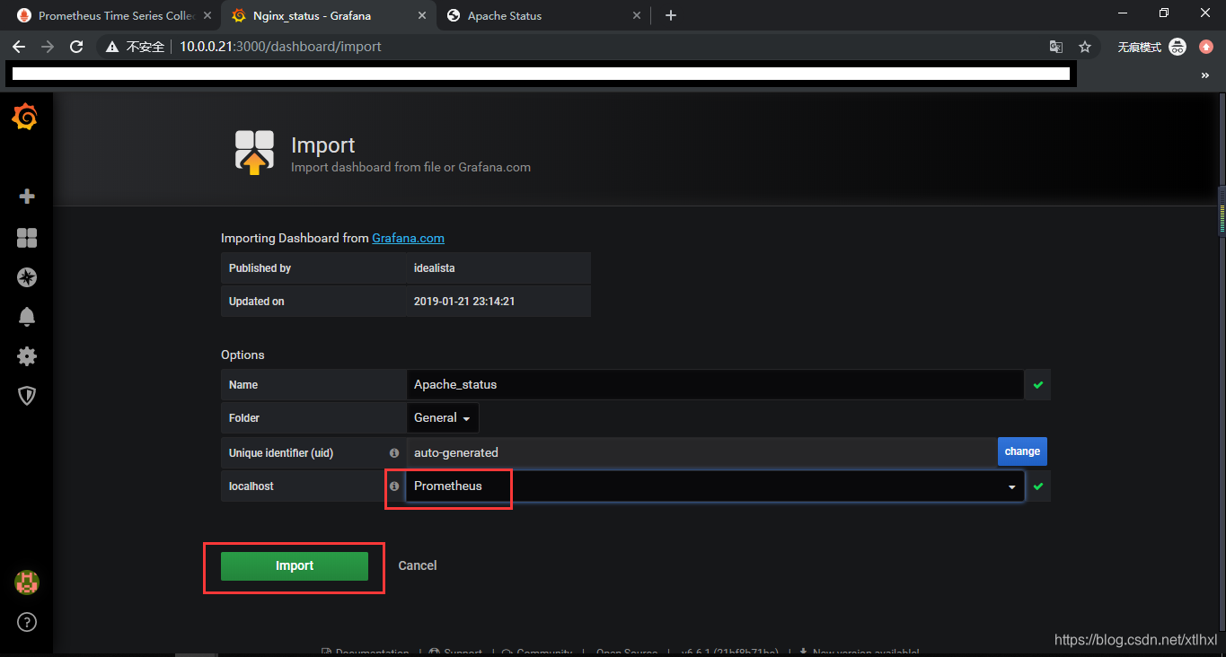
Task: Click the blue change uid button
Action: 1022,451
